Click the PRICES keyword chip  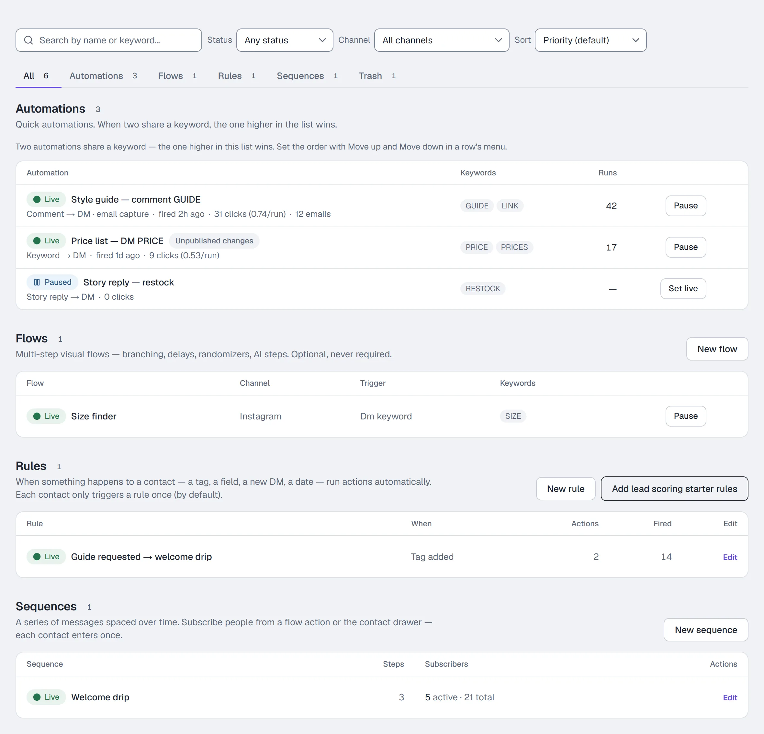[x=514, y=247]
